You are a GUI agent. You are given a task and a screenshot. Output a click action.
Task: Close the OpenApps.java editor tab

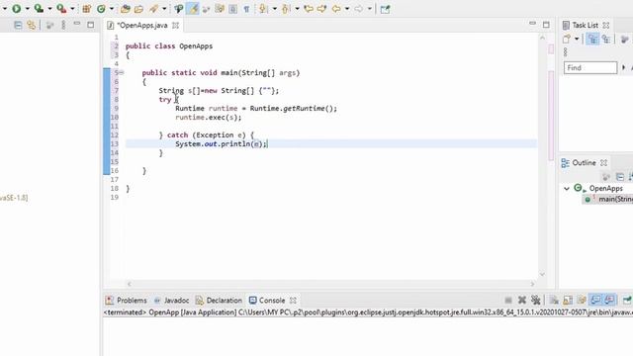coord(176,25)
